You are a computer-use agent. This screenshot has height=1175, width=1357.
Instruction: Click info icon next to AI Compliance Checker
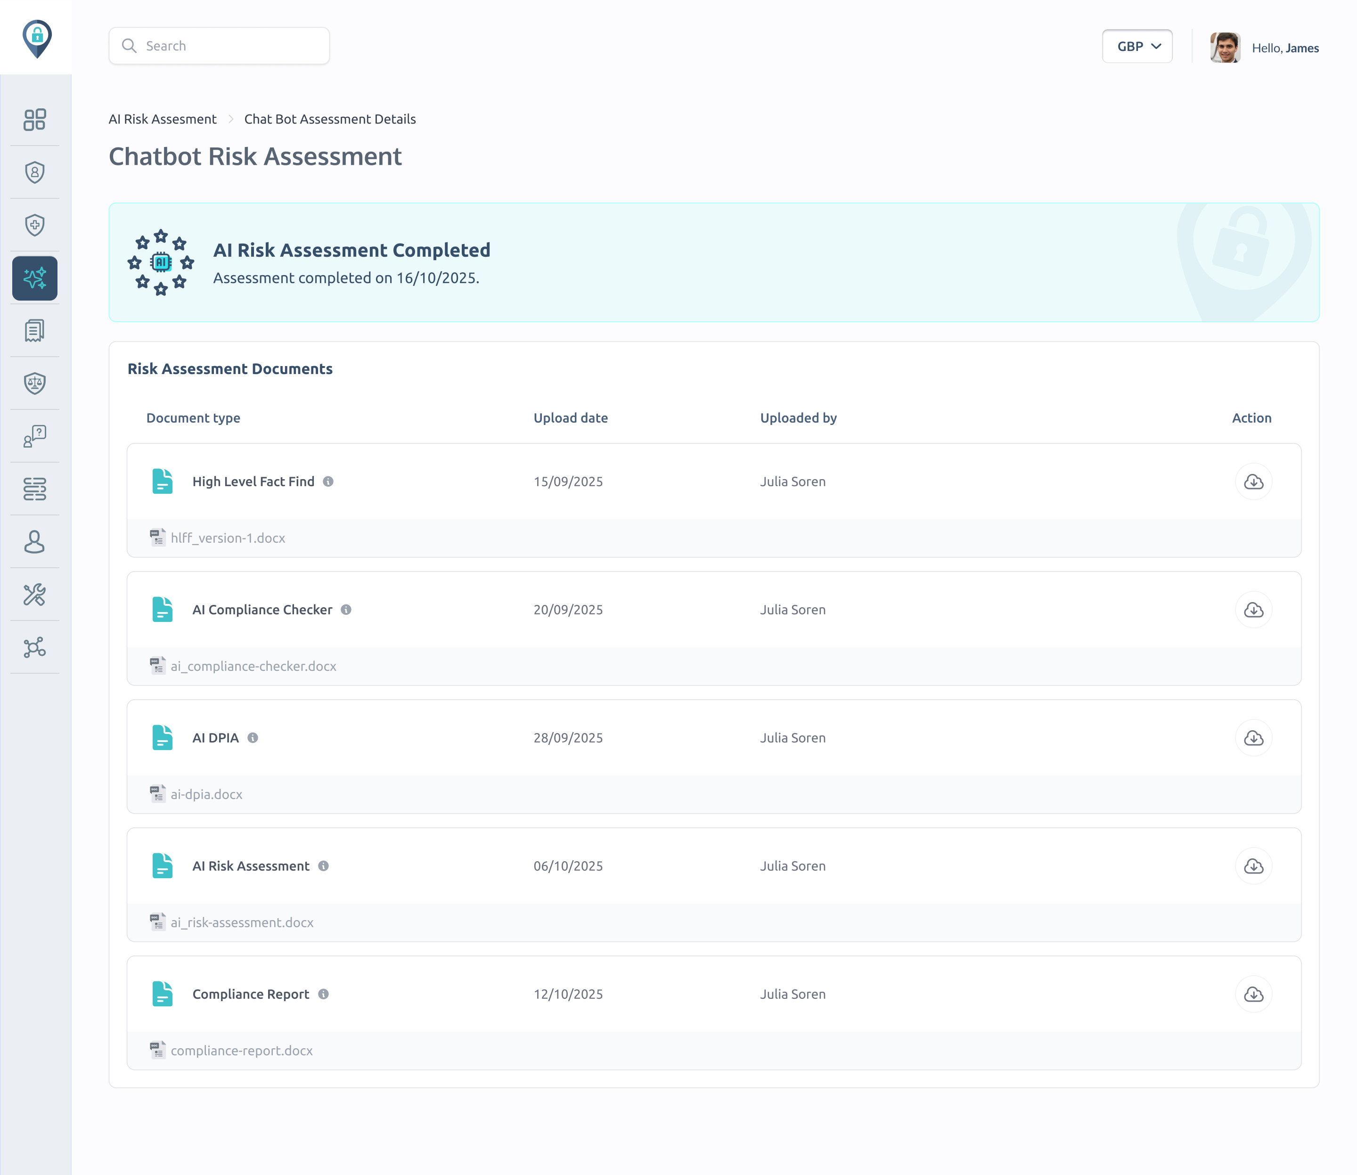[x=346, y=610]
